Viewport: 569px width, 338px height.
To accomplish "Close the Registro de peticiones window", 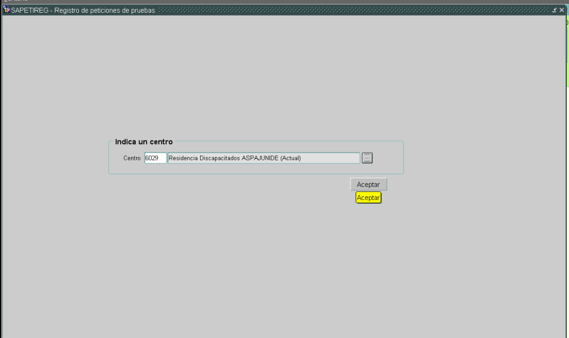I will tap(562, 11).
